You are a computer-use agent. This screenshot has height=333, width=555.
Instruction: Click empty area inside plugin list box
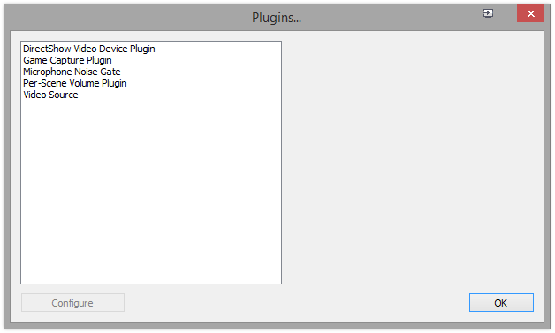coord(151,191)
